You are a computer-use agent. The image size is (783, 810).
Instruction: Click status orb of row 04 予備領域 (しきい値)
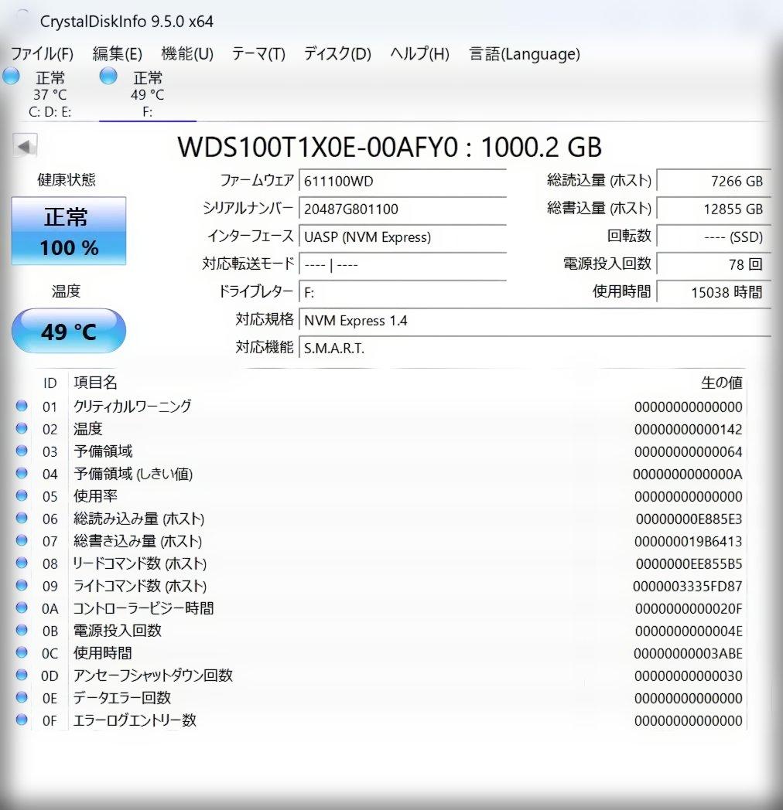tap(22, 473)
